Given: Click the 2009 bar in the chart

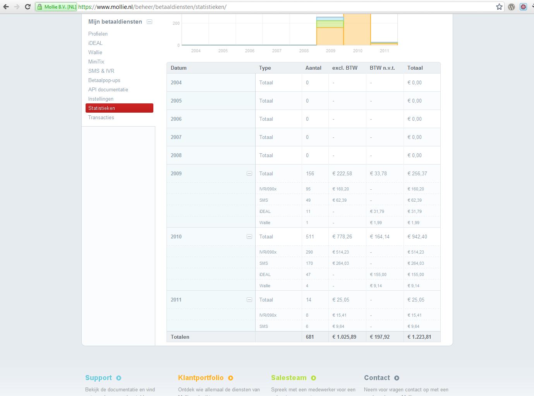Looking at the screenshot, I should (330, 31).
